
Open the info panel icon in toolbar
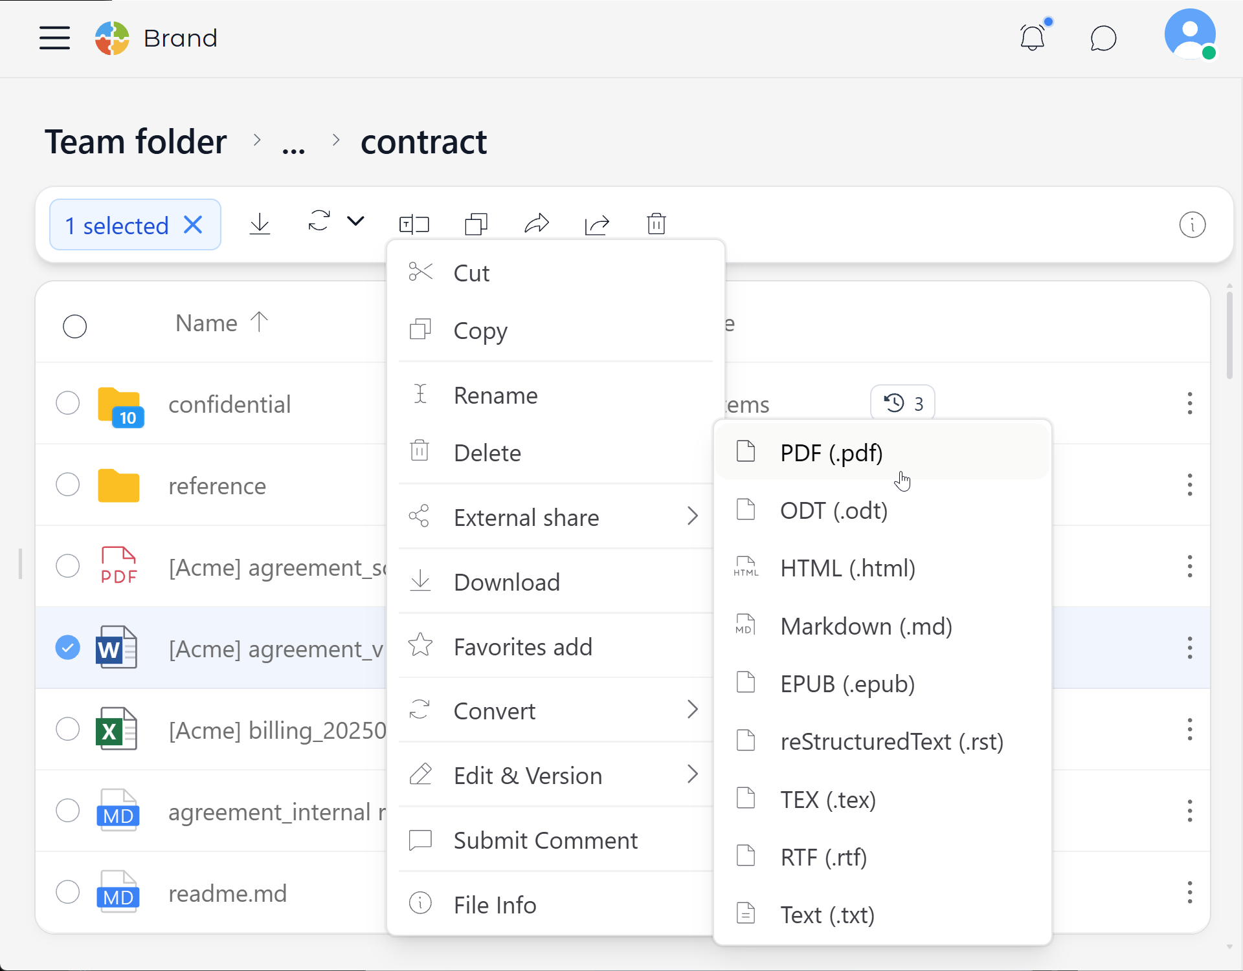(1193, 225)
